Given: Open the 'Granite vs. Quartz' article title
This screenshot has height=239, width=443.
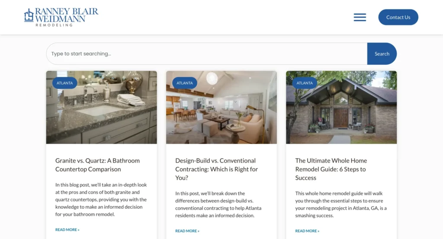Looking at the screenshot, I should click(97, 165).
